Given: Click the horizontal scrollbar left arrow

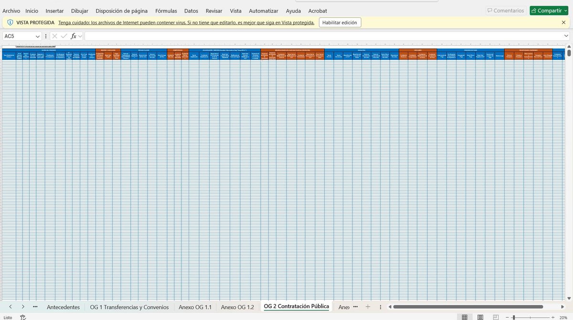Looking at the screenshot, I should tap(390, 307).
